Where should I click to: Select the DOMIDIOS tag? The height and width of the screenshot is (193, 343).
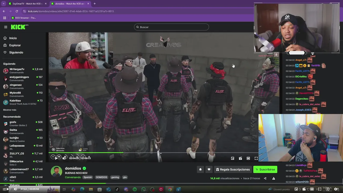pos(102,177)
